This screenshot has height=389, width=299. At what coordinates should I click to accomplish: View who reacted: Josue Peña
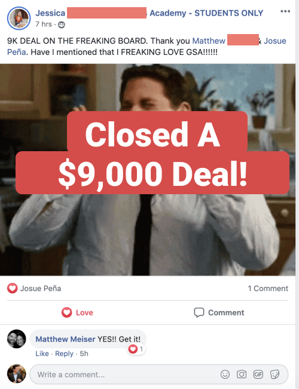click(41, 289)
